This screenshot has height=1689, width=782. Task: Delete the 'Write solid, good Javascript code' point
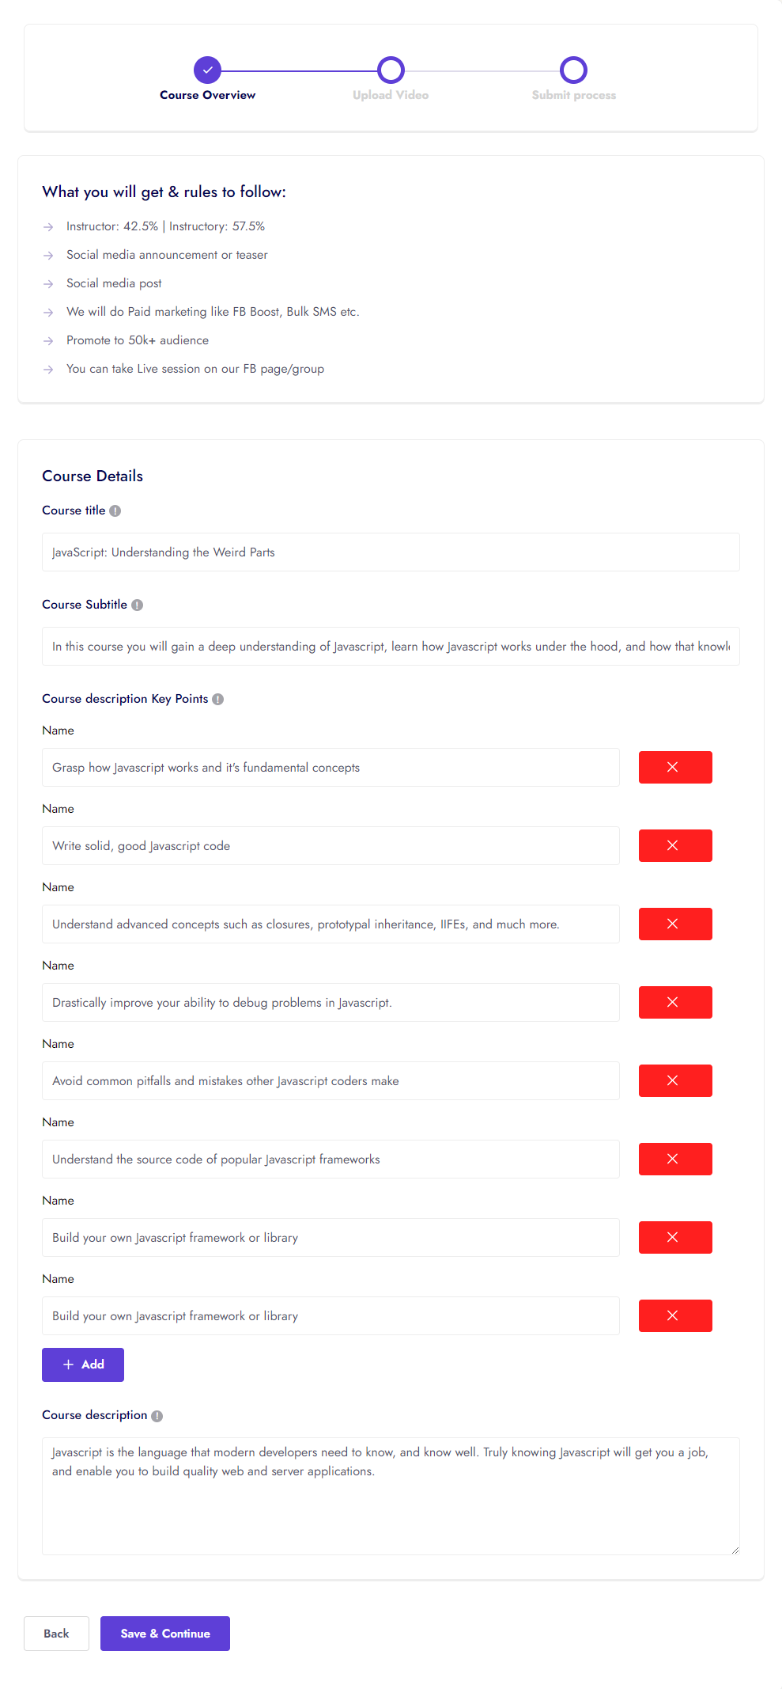(674, 845)
